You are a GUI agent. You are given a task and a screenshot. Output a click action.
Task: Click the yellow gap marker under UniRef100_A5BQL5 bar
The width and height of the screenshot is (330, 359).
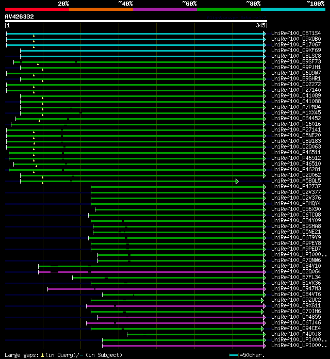pyautogui.click(x=43, y=183)
